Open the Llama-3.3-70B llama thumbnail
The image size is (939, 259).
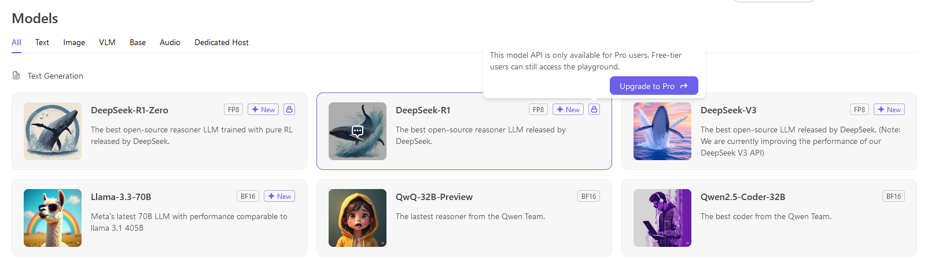[x=53, y=218]
